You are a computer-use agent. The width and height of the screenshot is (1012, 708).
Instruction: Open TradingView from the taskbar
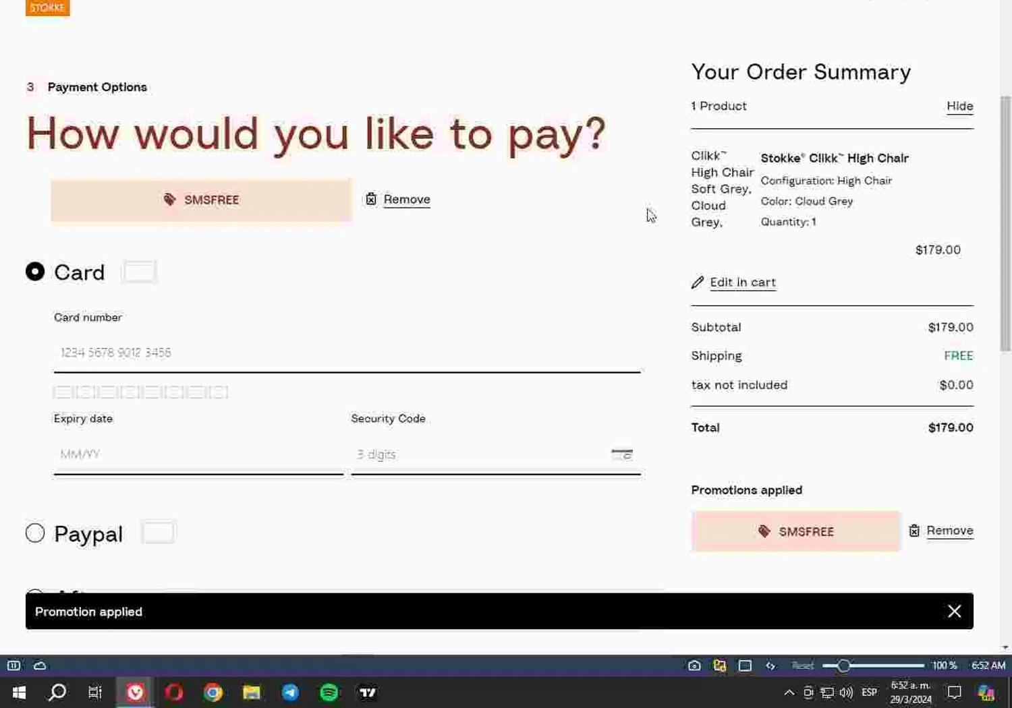tap(368, 692)
